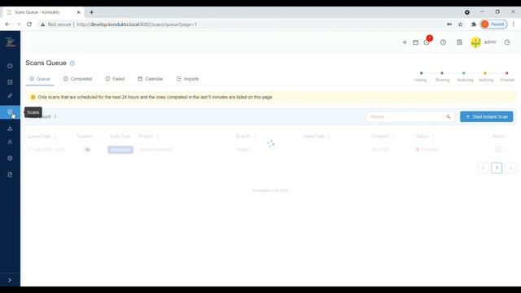Click the logout icon beside admin
This screenshot has height=293, width=521.
(507, 42)
